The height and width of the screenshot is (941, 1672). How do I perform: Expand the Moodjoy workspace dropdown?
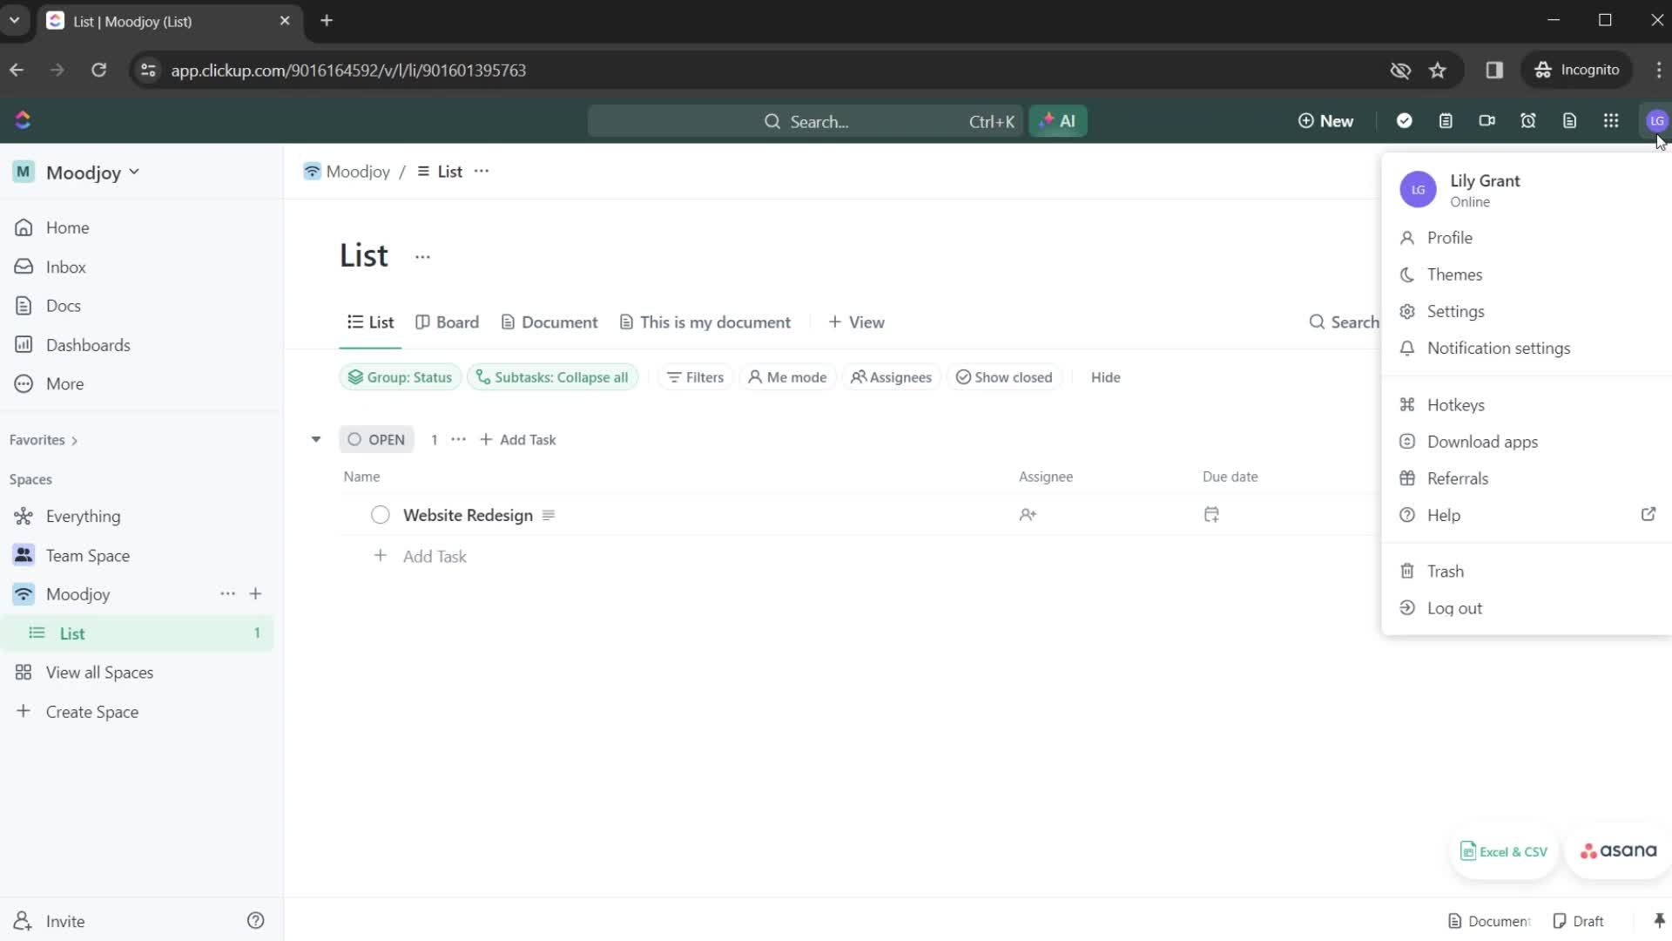133,171
